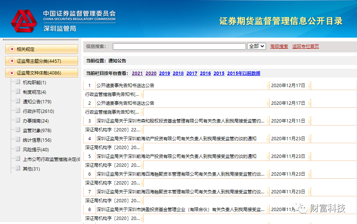Open item 2 公开谴责事先告知书送达公告
This screenshot has width=357, height=224.
[125, 103]
